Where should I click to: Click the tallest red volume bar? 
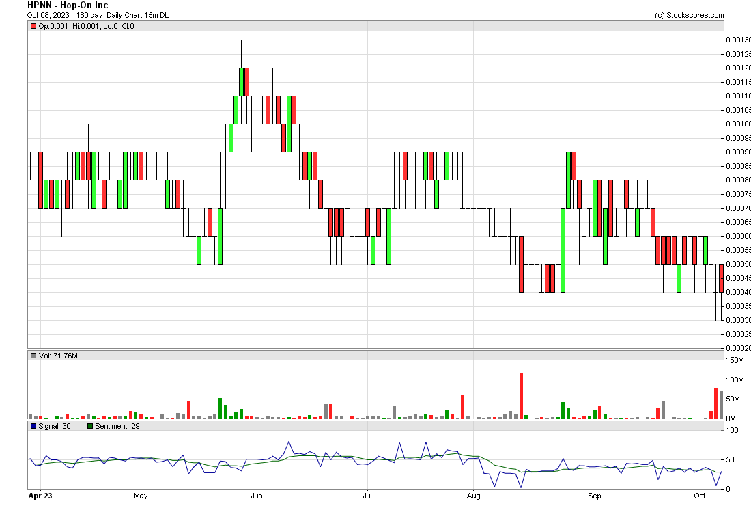[521, 396]
